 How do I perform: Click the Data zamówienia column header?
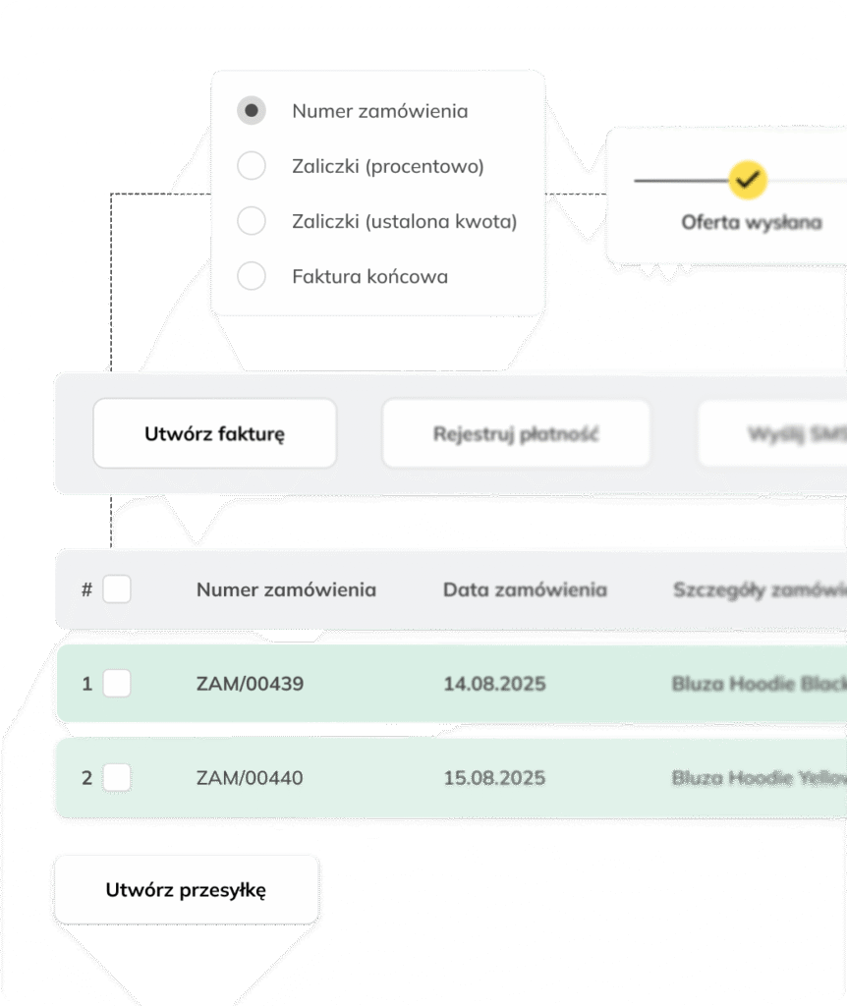[x=525, y=589]
